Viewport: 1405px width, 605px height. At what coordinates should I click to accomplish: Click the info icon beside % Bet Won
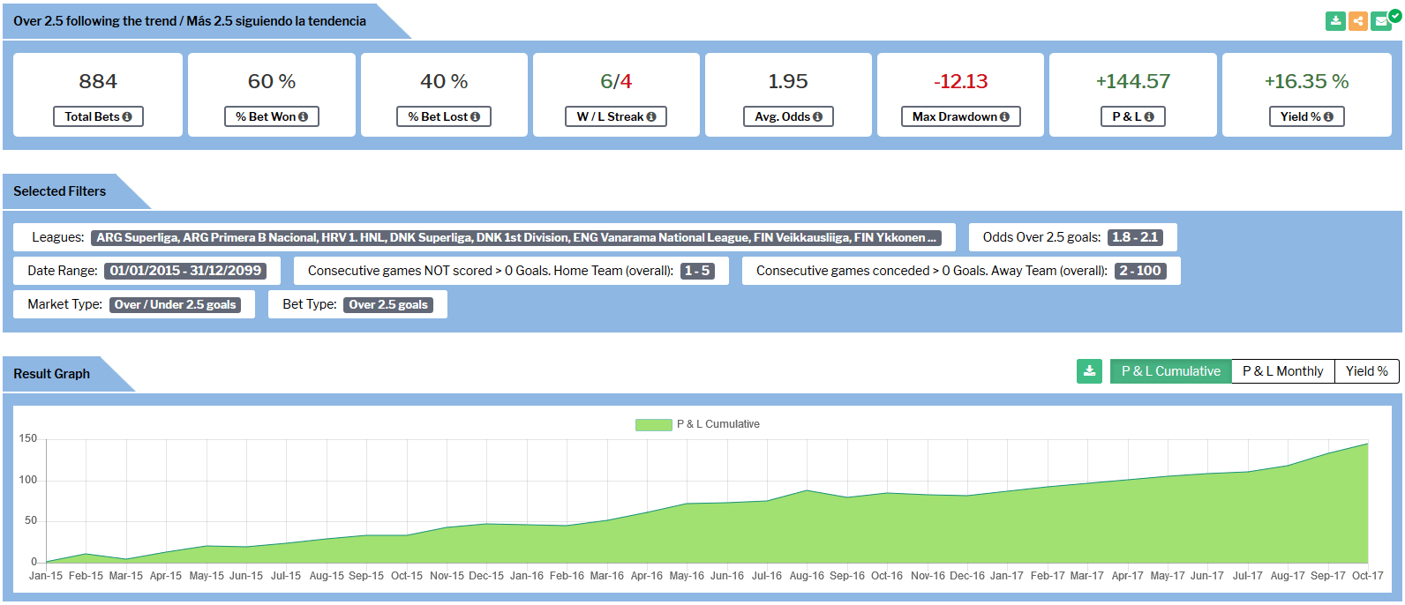click(304, 117)
